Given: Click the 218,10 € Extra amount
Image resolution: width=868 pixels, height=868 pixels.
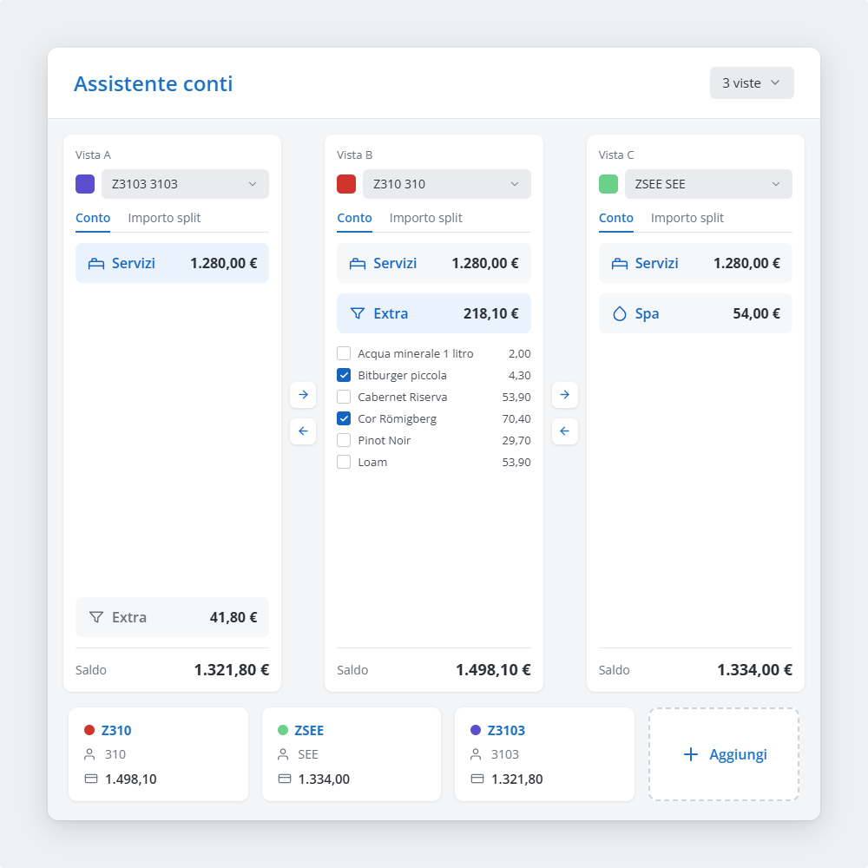Looking at the screenshot, I should pyautogui.click(x=491, y=314).
